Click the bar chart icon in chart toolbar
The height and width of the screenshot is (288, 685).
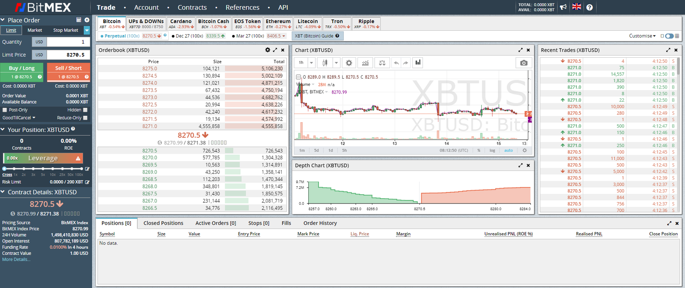point(418,63)
